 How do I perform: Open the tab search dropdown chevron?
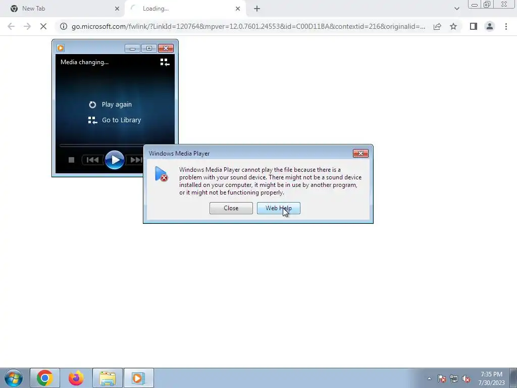click(456, 9)
